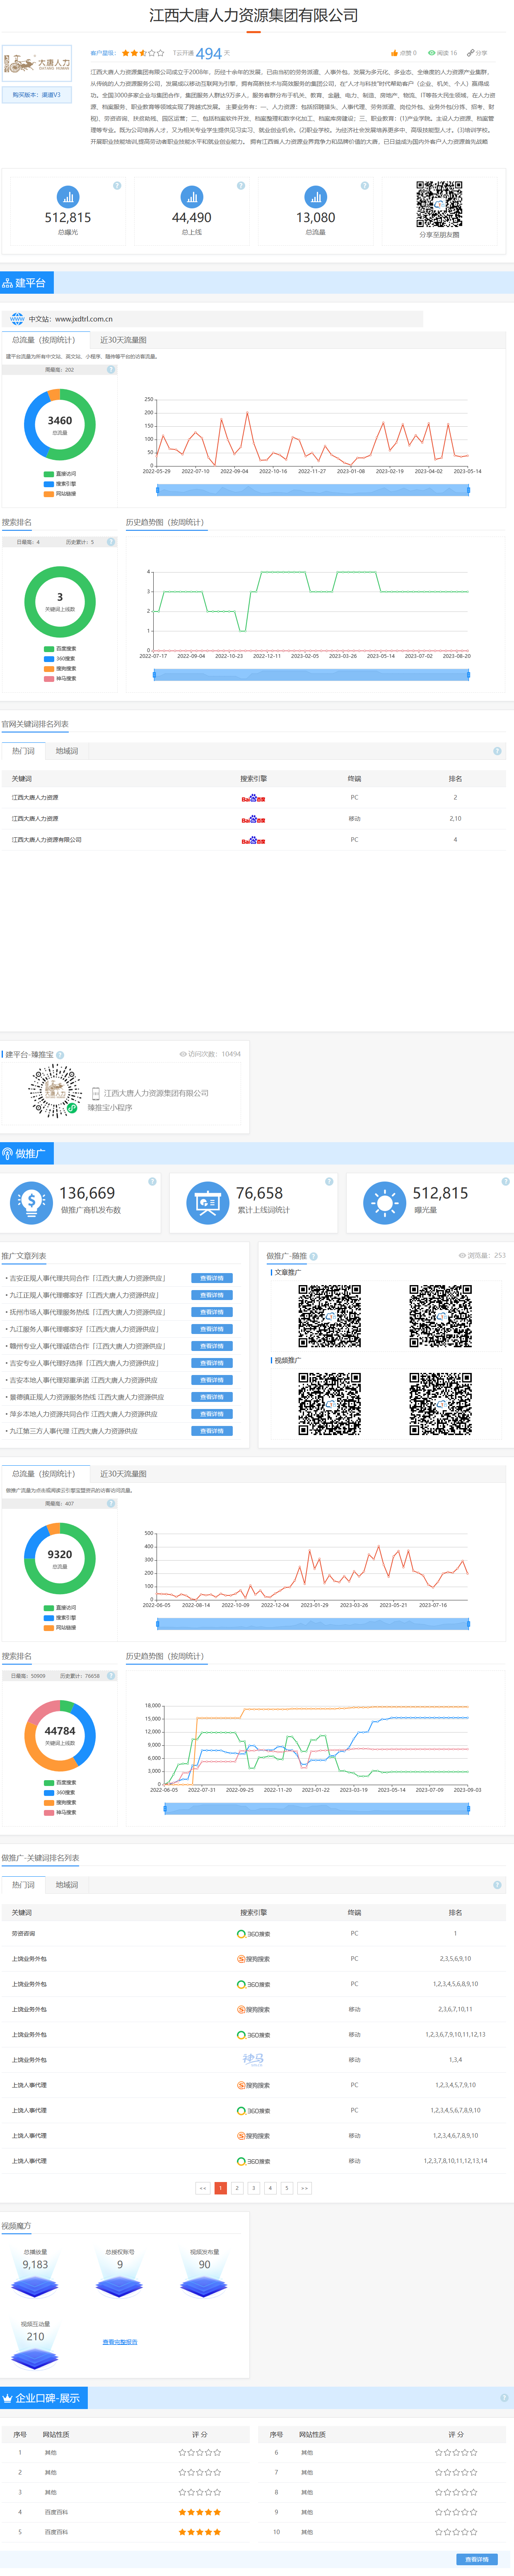Go to page 2 of keyword rankings
The image size is (514, 2576).
pos(237,2188)
